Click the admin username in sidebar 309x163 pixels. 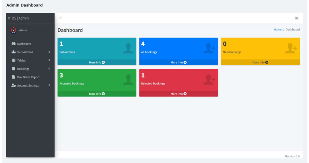(23, 30)
